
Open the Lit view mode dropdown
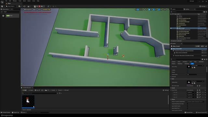pyautogui.click(x=35, y=9)
